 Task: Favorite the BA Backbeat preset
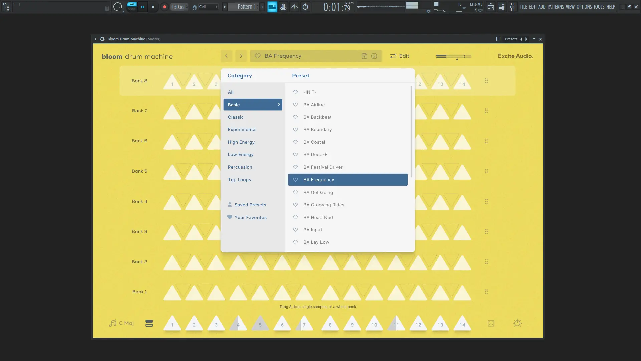pos(295,117)
